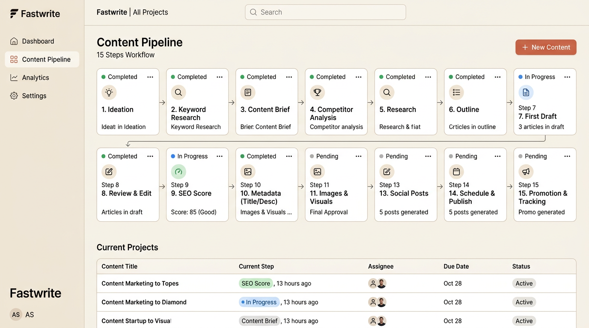589x328 pixels.
Task: Open the three-dot menu on Images & Visuals card
Action: click(x=359, y=156)
